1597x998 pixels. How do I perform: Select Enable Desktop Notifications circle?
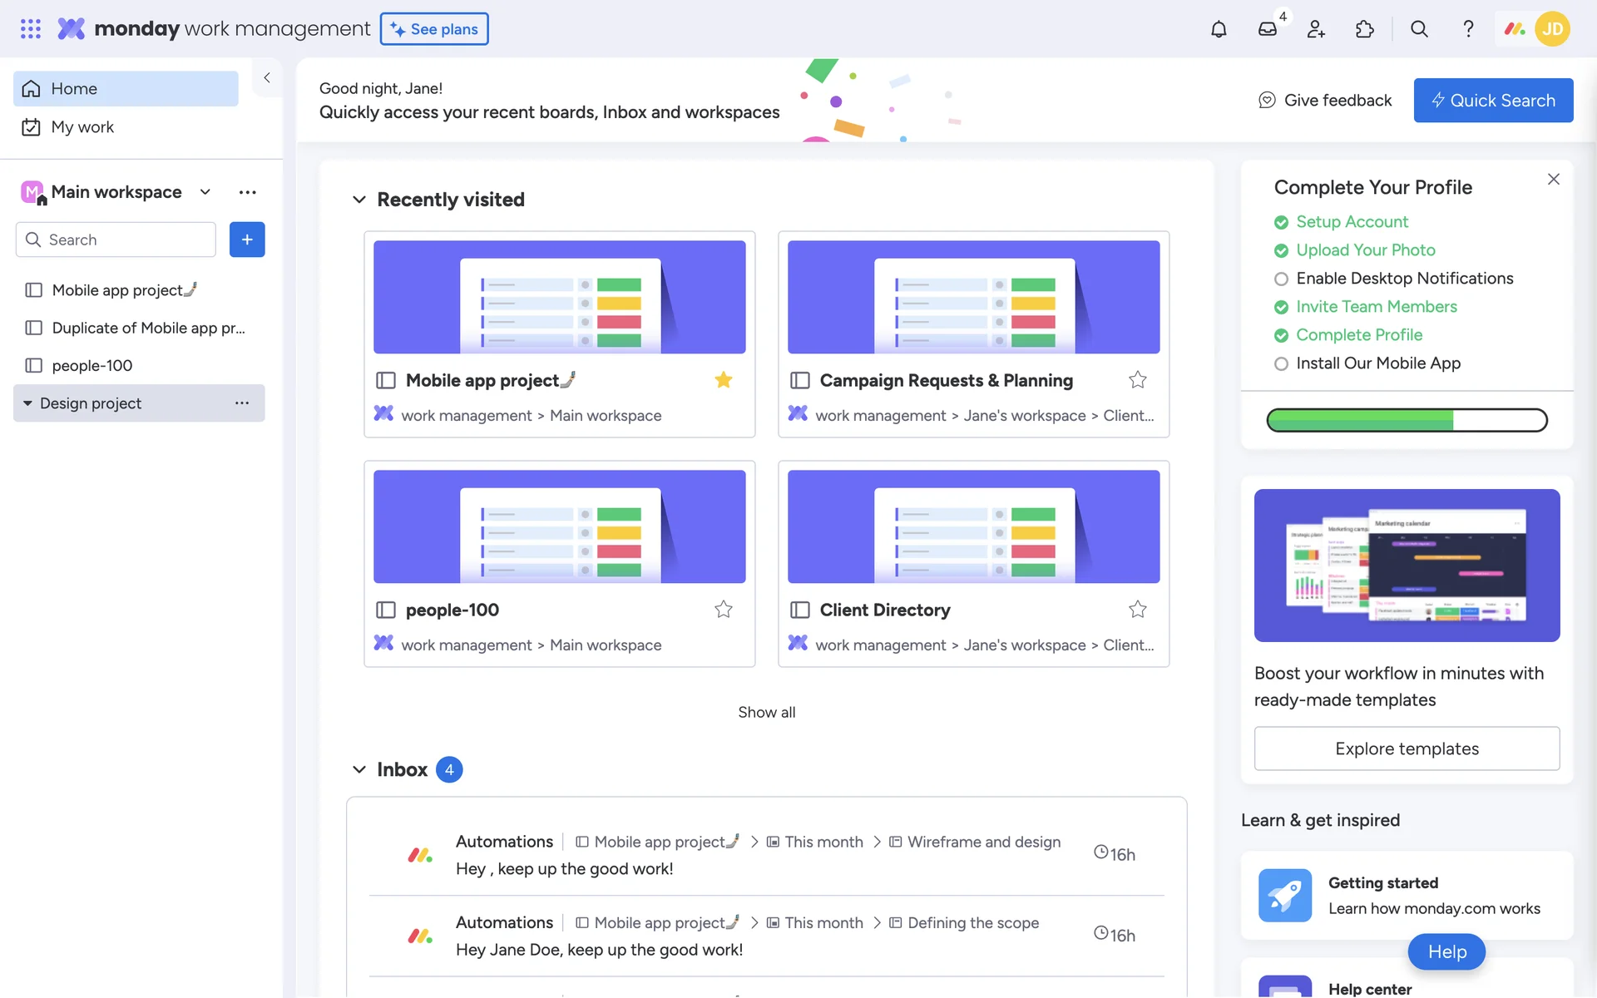pos(1281,279)
